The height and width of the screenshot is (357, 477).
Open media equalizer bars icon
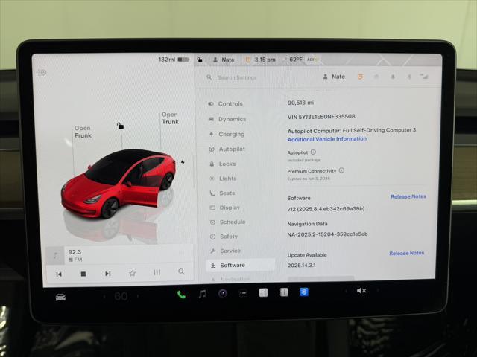tap(157, 272)
